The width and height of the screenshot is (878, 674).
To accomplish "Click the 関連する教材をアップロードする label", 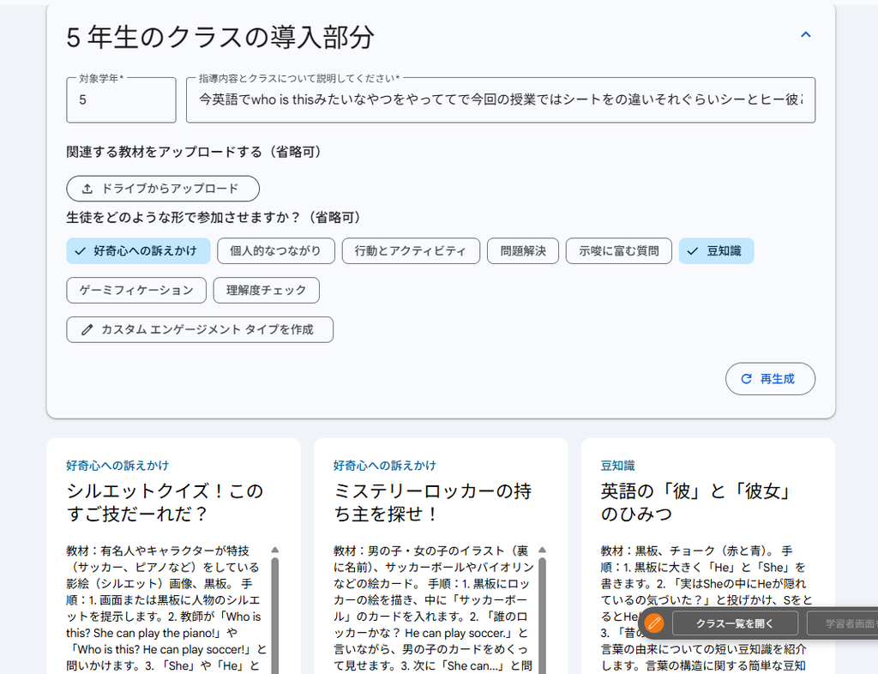I will point(194,153).
